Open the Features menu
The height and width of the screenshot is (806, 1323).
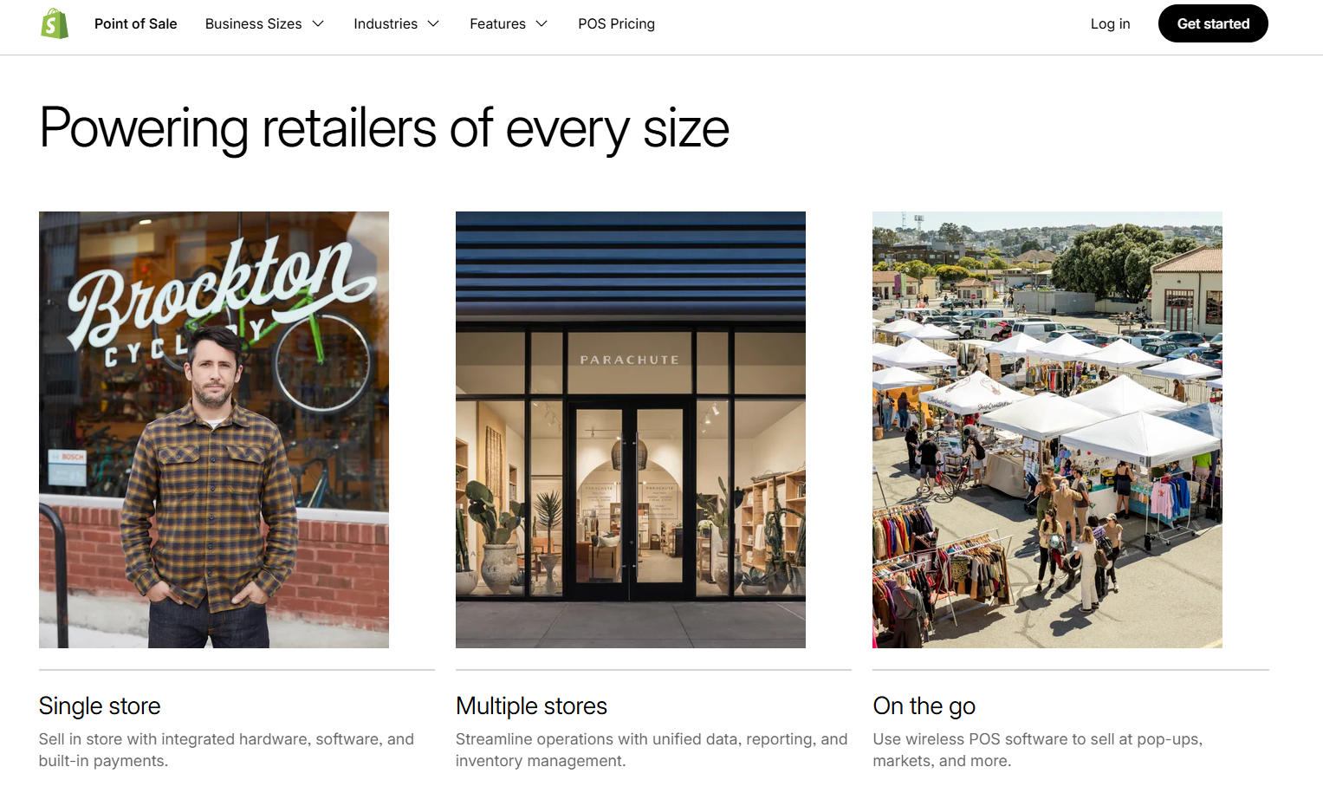[497, 23]
